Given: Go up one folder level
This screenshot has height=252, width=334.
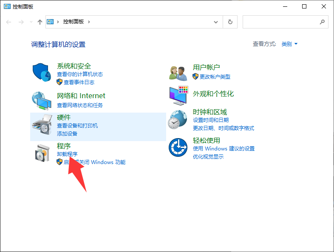Looking at the screenshot, I should [x=40, y=22].
